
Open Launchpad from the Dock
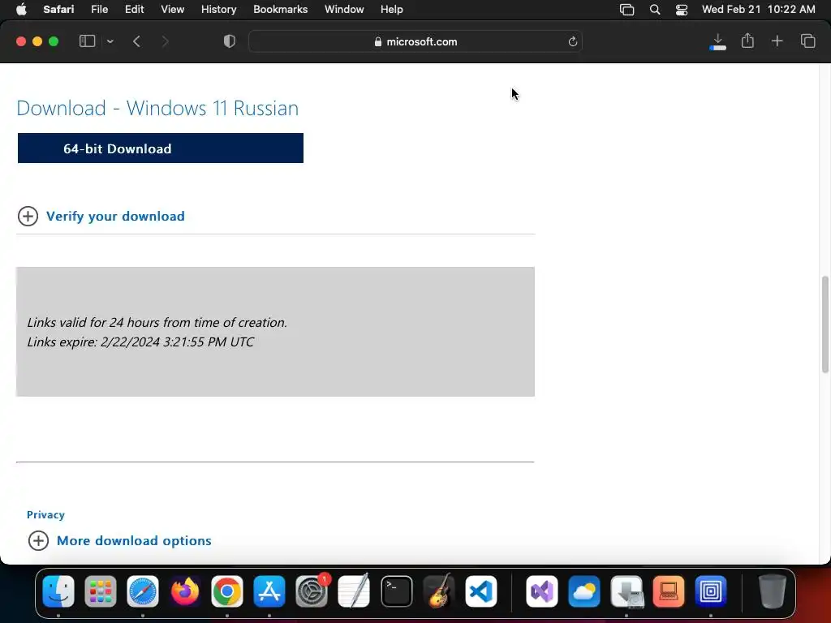pos(100,591)
